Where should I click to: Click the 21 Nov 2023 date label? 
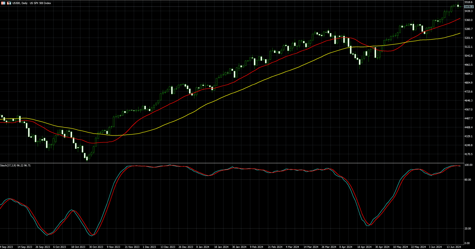click(x=132, y=247)
